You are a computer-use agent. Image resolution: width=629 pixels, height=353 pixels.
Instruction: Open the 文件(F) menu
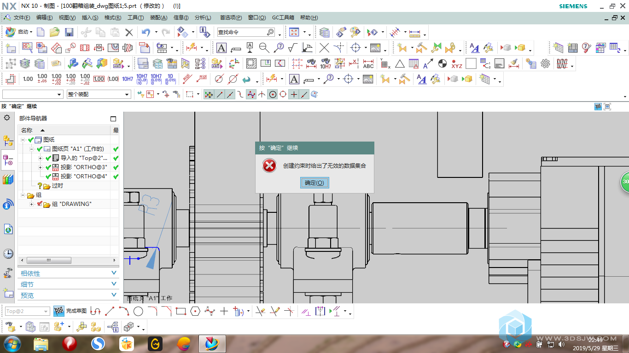[x=22, y=17]
